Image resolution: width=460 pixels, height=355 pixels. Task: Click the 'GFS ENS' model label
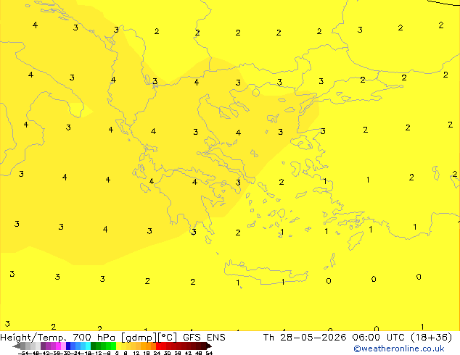click(x=204, y=338)
